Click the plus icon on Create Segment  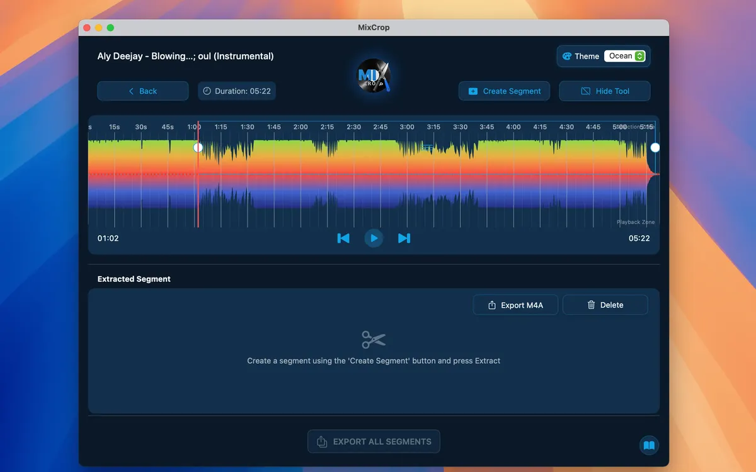pyautogui.click(x=472, y=91)
